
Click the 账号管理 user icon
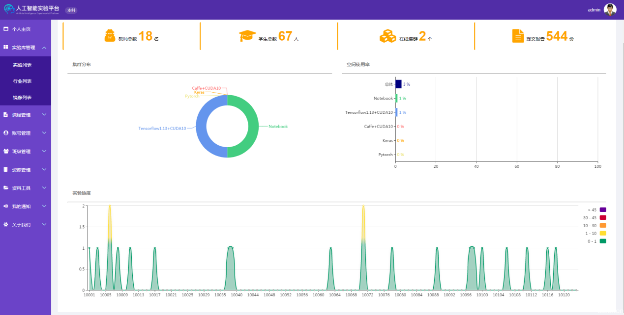(x=6, y=133)
